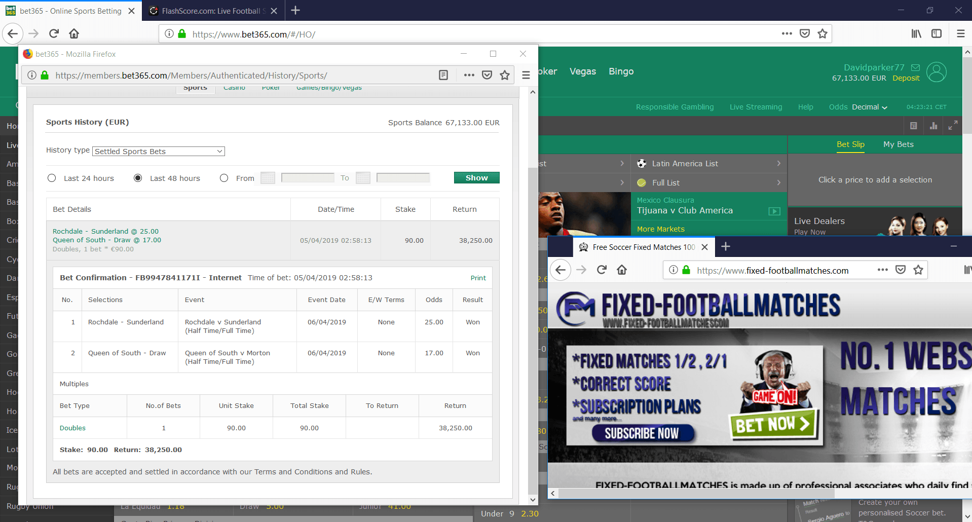Open More Markets for Tijuana match
The height and width of the screenshot is (522, 972).
click(x=660, y=229)
